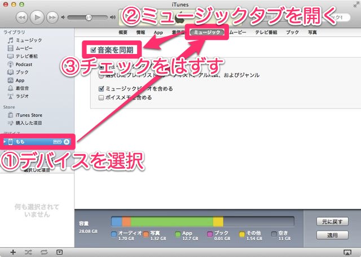Image resolution: width=361 pixels, height=257 pixels.
Task: Switch to the ブック tab
Action: click(292, 33)
